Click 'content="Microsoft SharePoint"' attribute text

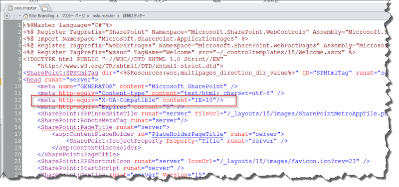click(x=173, y=87)
